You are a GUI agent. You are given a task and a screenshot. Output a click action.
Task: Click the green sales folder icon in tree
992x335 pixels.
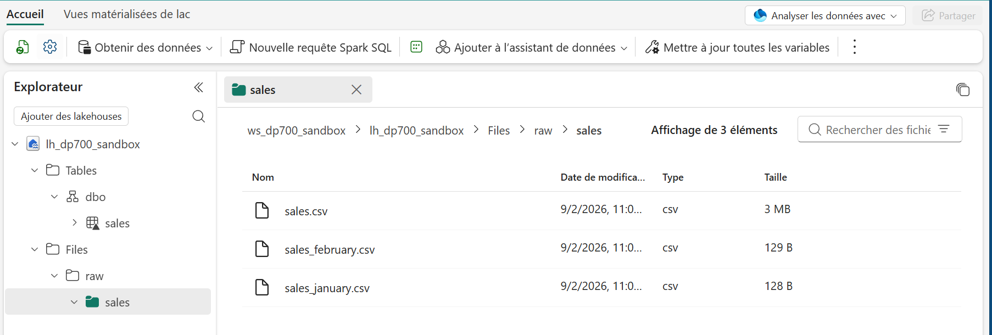92,302
